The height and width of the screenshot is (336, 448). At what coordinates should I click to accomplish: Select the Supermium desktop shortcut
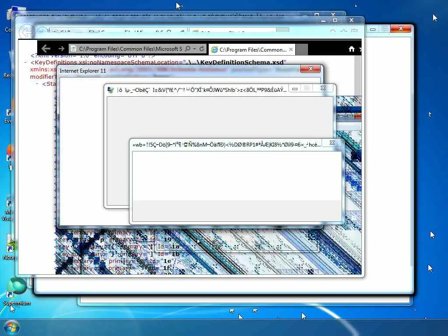tap(16, 291)
